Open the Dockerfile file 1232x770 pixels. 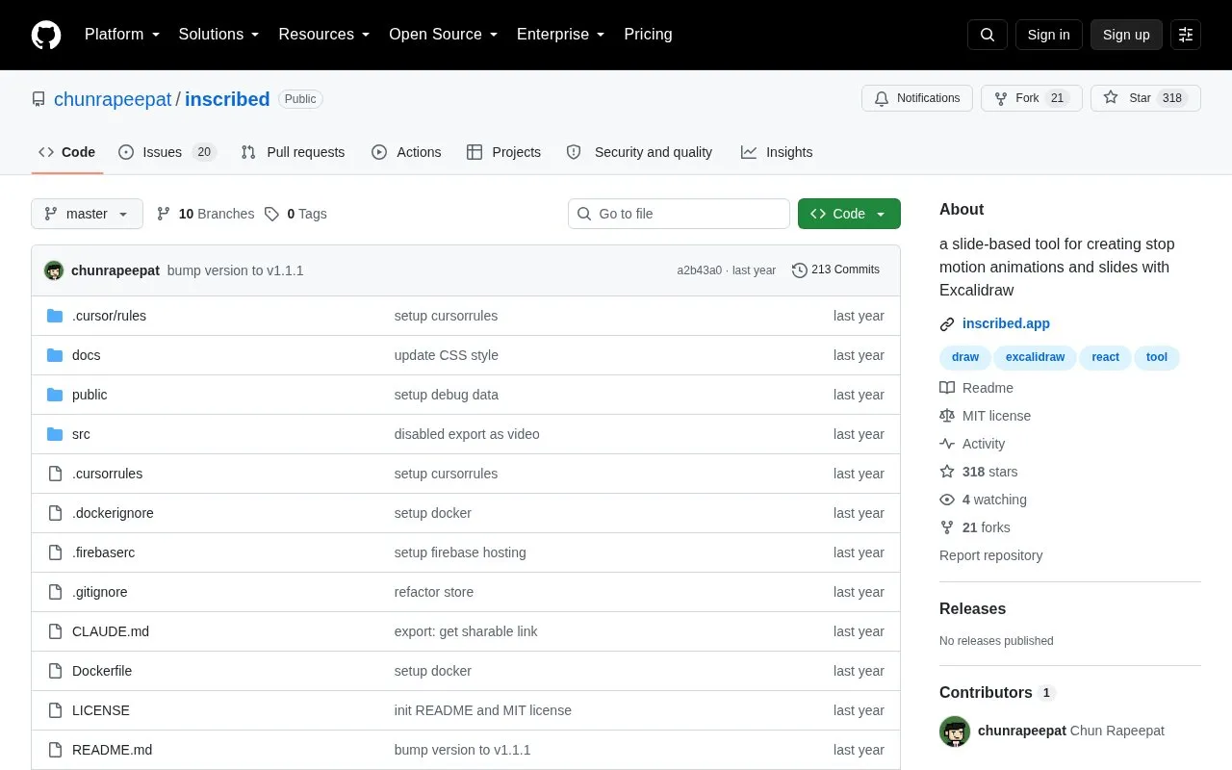(102, 671)
